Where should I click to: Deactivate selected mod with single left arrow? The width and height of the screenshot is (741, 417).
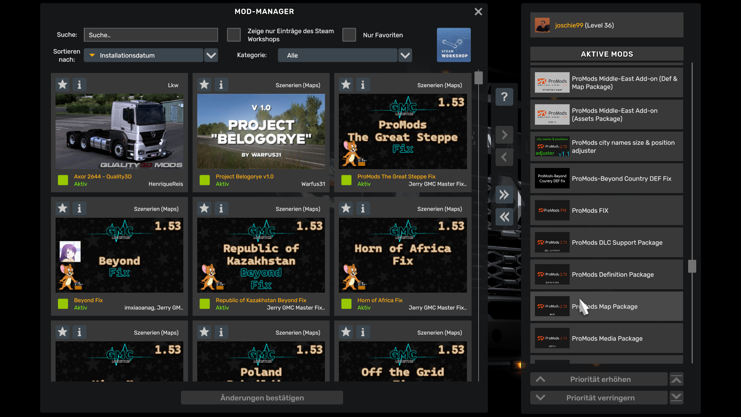point(504,157)
